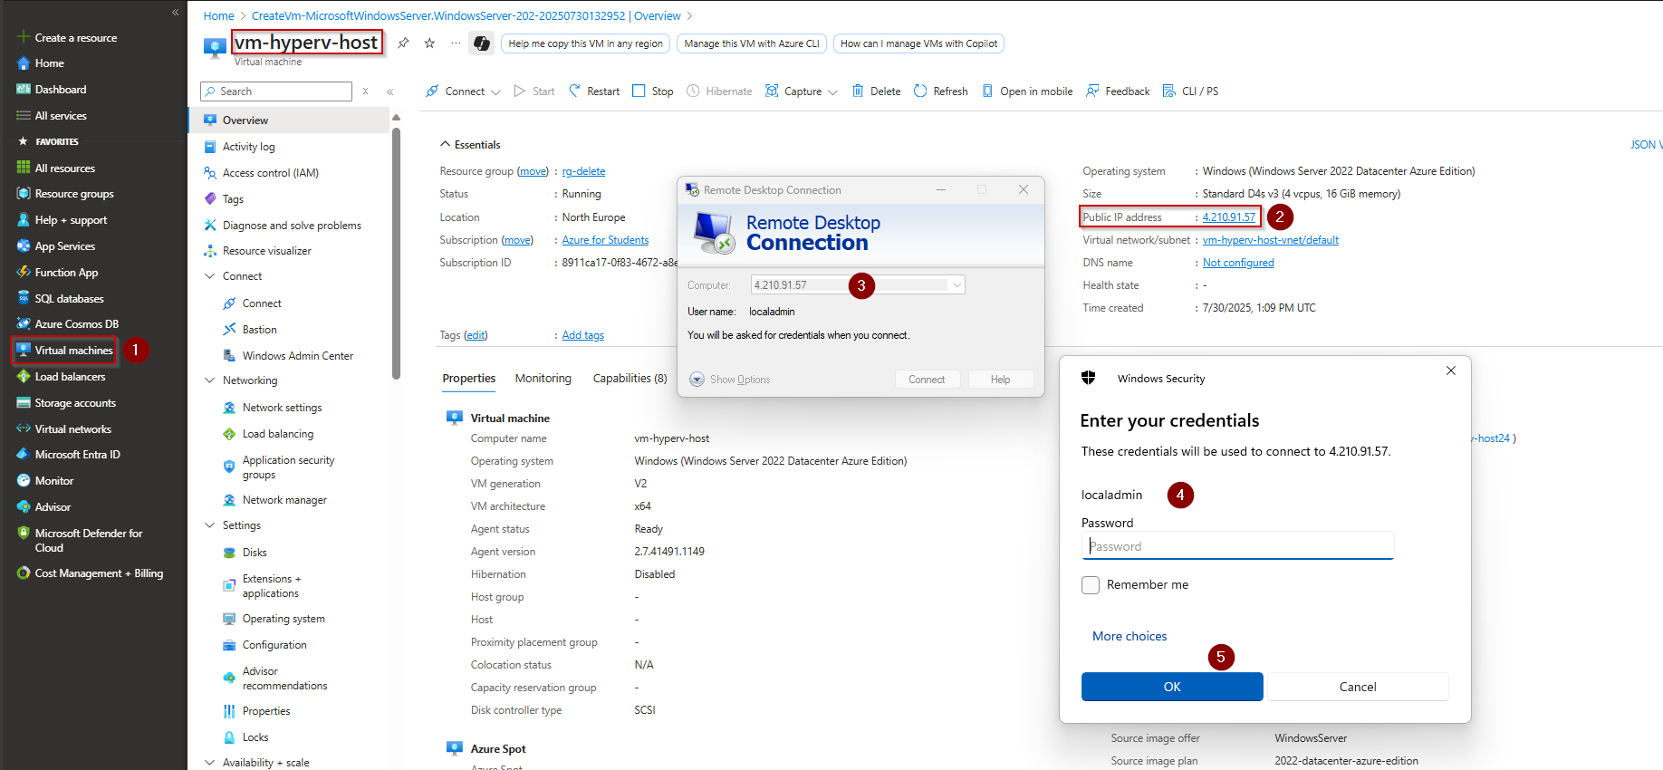Collapse the Settings menu group
Image resolution: width=1663 pixels, height=770 pixels.
(210, 525)
